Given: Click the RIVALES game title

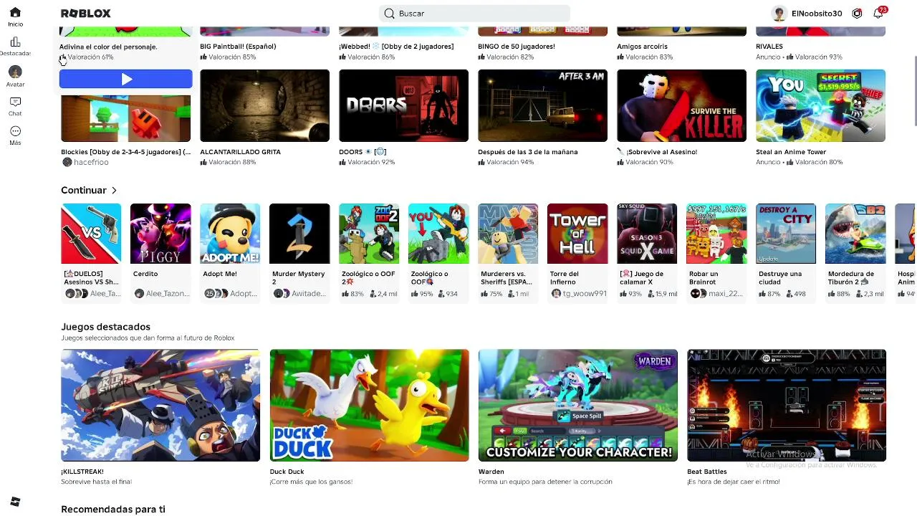Looking at the screenshot, I should point(769,47).
